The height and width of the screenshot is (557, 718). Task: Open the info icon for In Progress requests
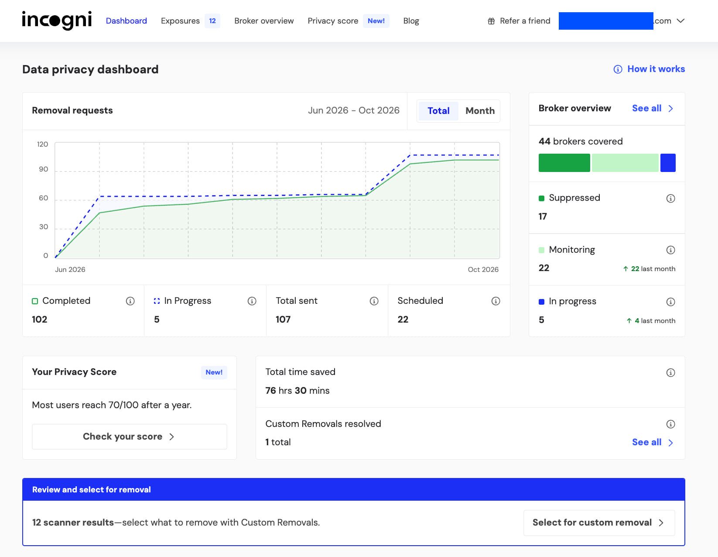coord(252,301)
